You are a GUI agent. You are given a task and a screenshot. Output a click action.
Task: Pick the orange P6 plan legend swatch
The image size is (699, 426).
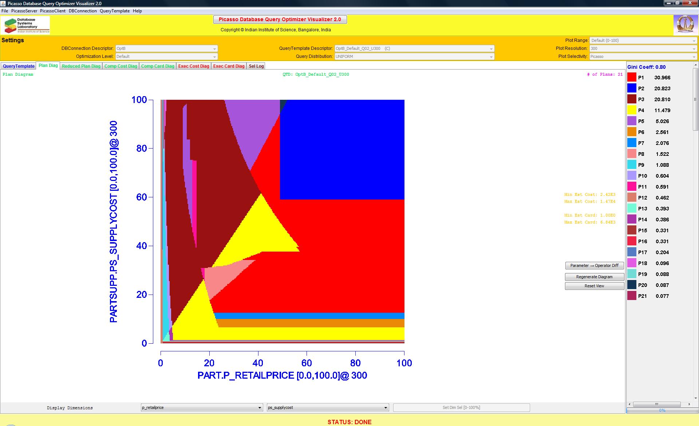point(632,132)
